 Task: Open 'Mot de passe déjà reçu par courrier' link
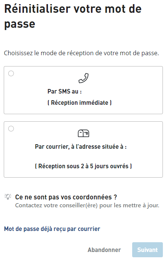click(x=52, y=229)
